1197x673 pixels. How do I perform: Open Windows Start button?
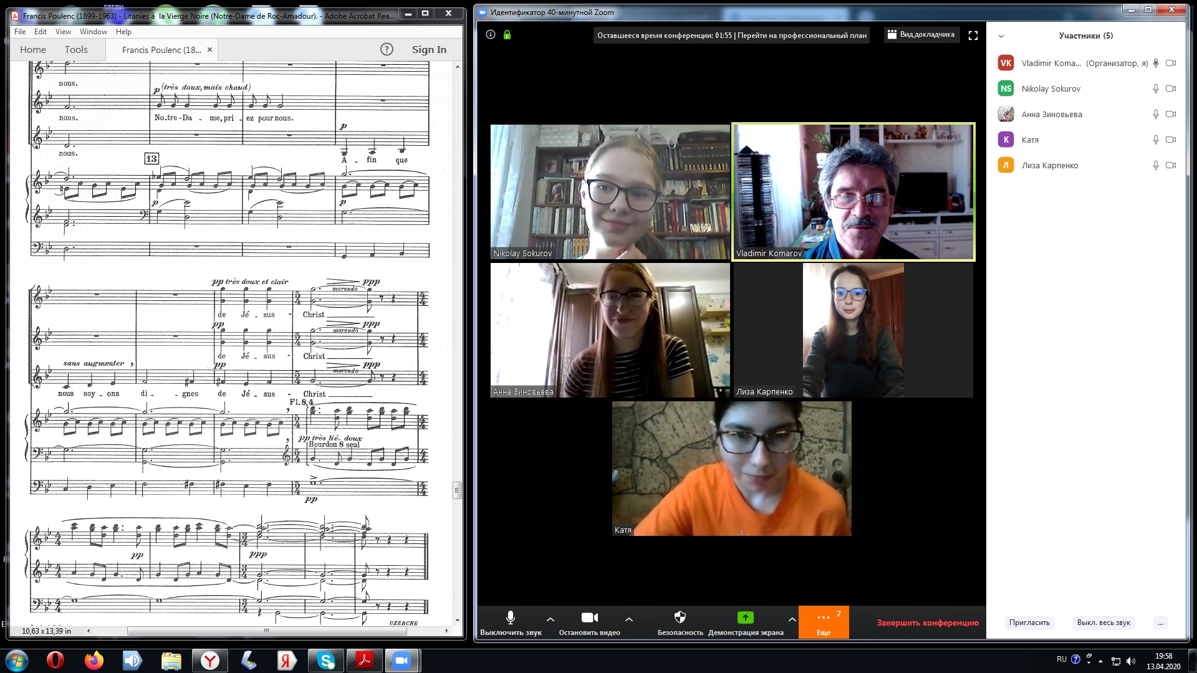[16, 661]
